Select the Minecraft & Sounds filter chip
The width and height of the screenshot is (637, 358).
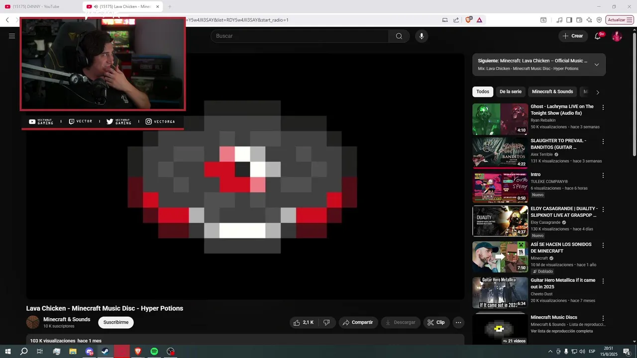[552, 91]
